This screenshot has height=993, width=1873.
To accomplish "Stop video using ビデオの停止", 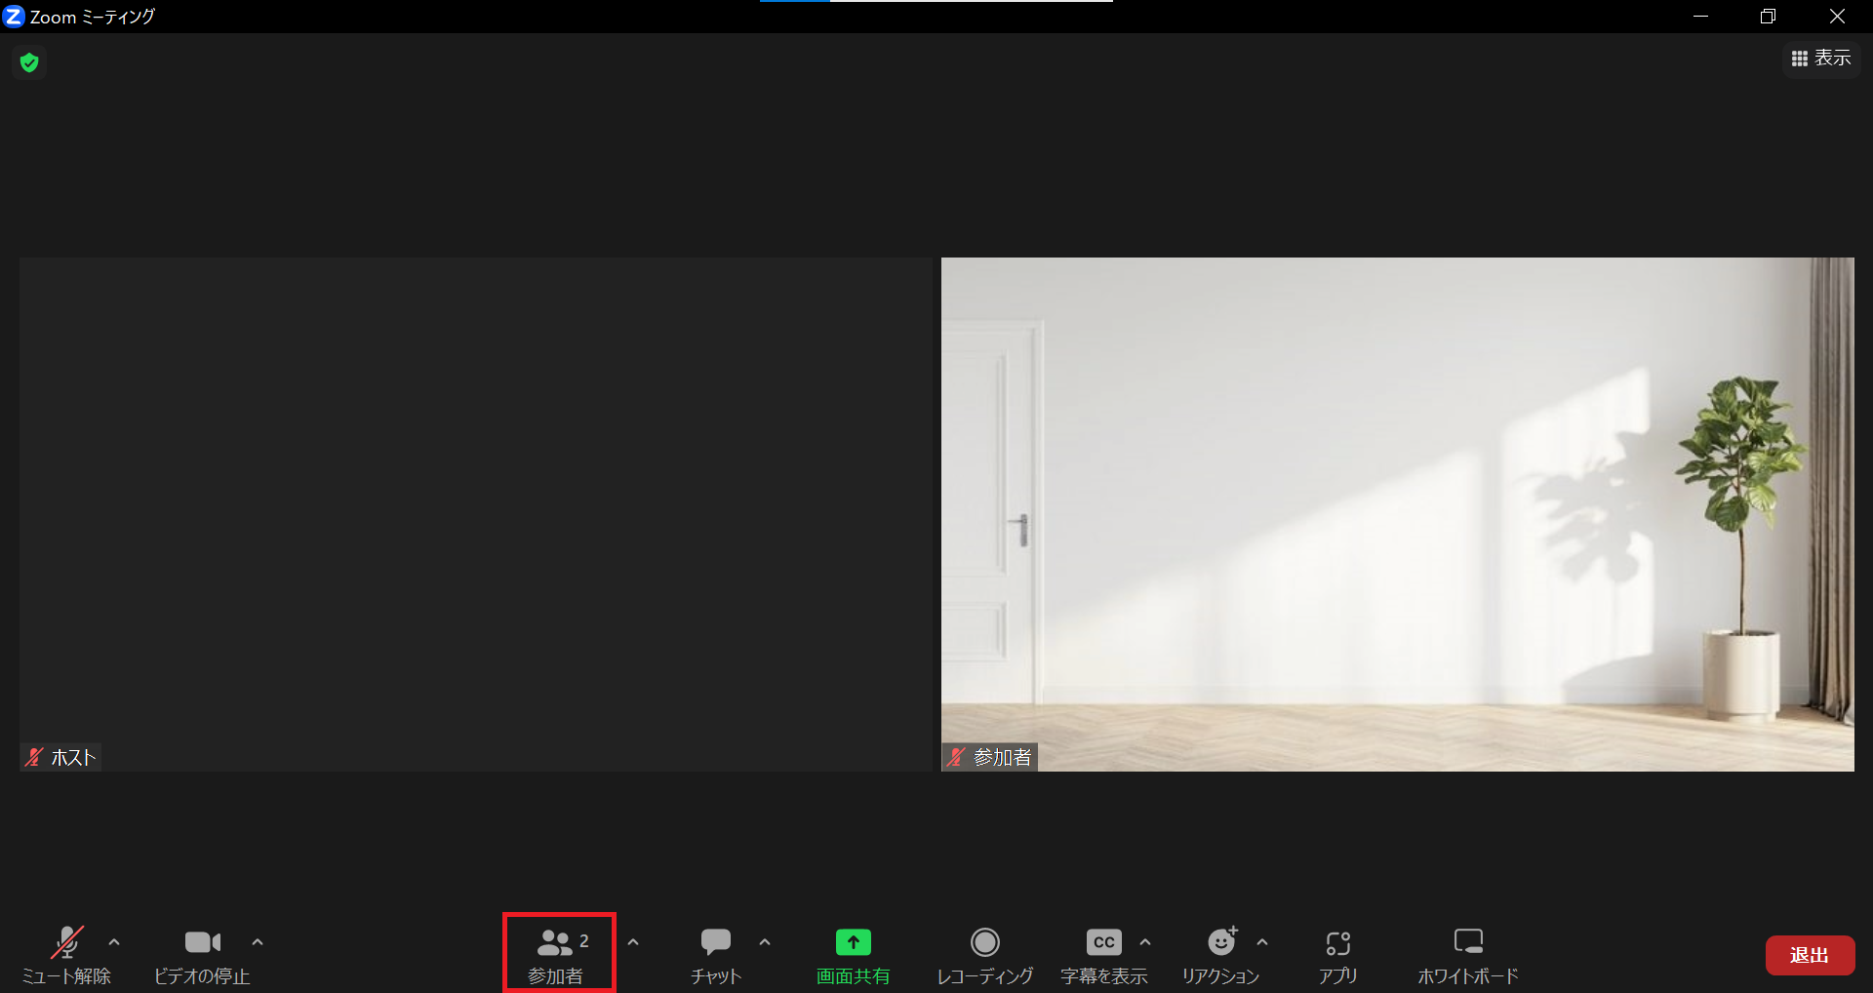I will [x=202, y=954].
